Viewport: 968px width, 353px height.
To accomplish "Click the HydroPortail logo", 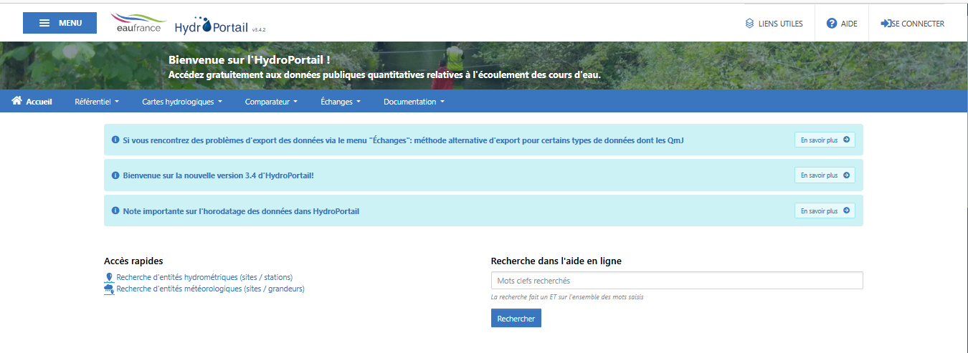I will (212, 26).
